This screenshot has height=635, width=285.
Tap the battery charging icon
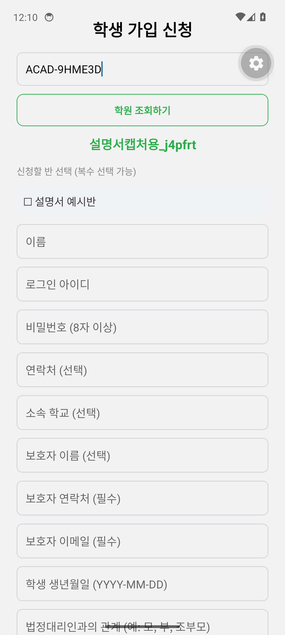coord(263,17)
